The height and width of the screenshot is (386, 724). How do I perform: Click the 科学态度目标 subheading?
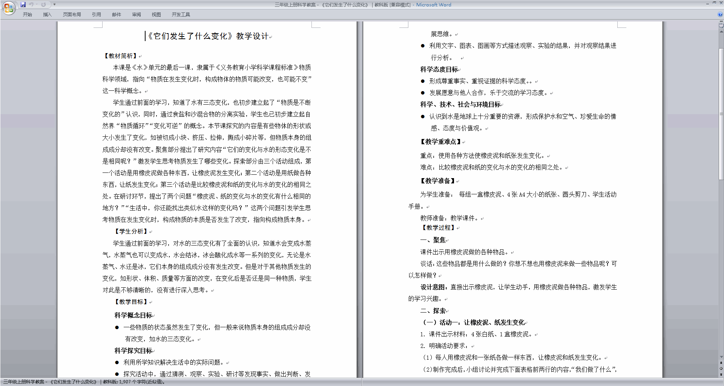[x=439, y=69]
